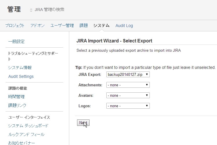Switch to the アドオン tab
Screen dimensions: 217x145
click(x=37, y=26)
